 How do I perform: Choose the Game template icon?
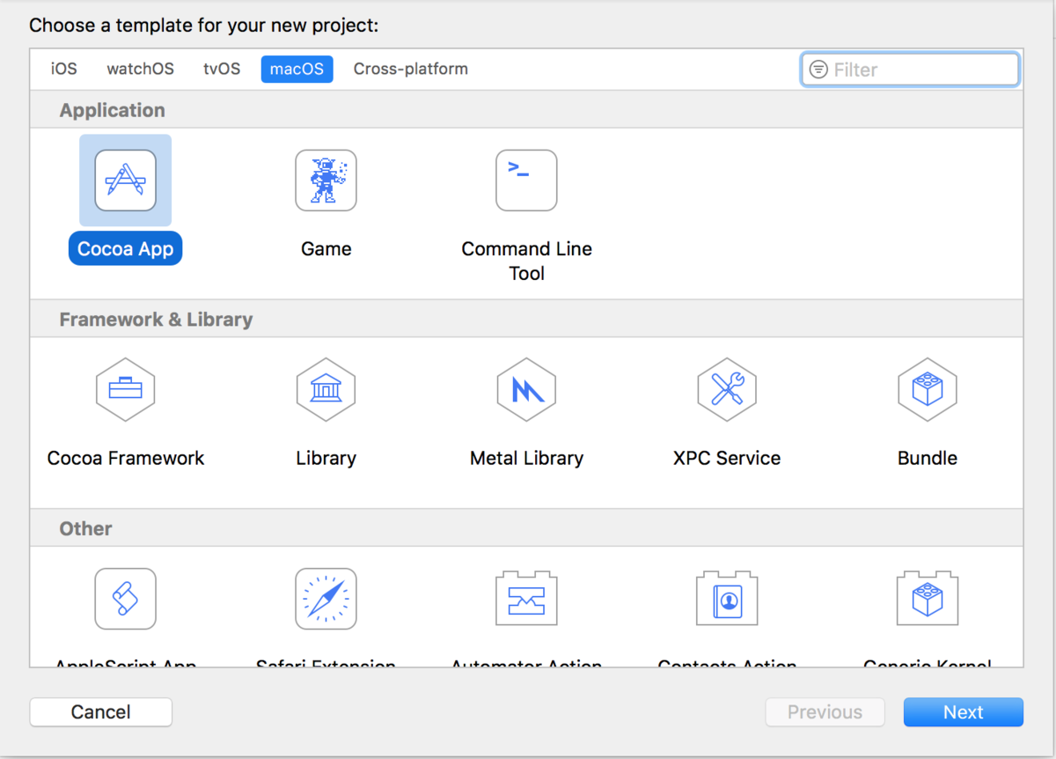point(326,180)
